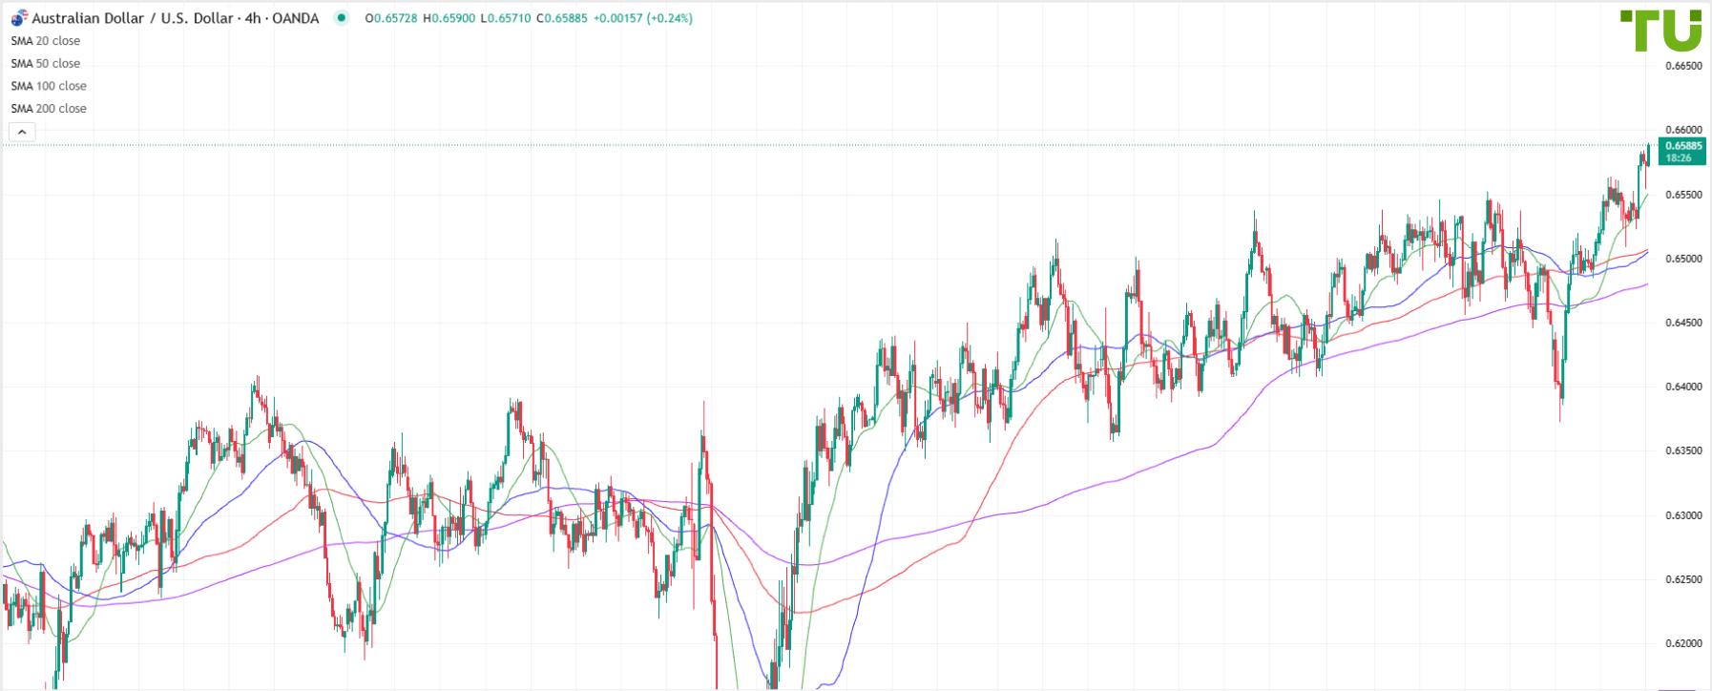Click the close value C0.65885
The image size is (1712, 691).
[x=562, y=18]
